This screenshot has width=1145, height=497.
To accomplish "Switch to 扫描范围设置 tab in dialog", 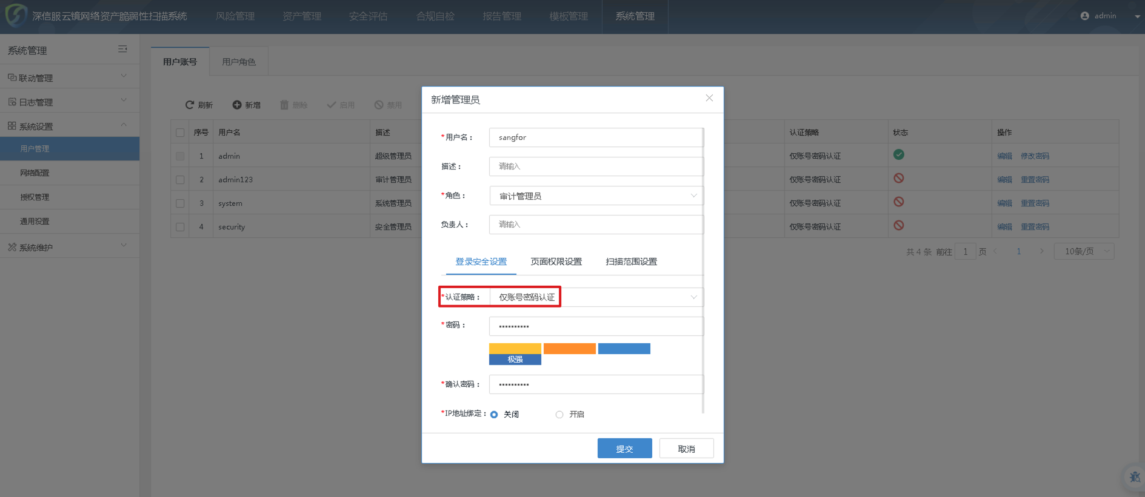I will [x=632, y=262].
